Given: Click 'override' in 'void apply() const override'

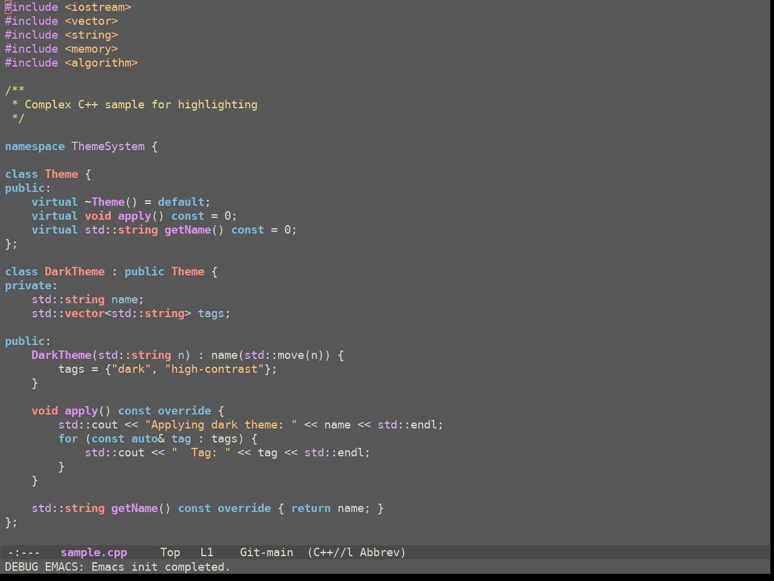Looking at the screenshot, I should [184, 411].
